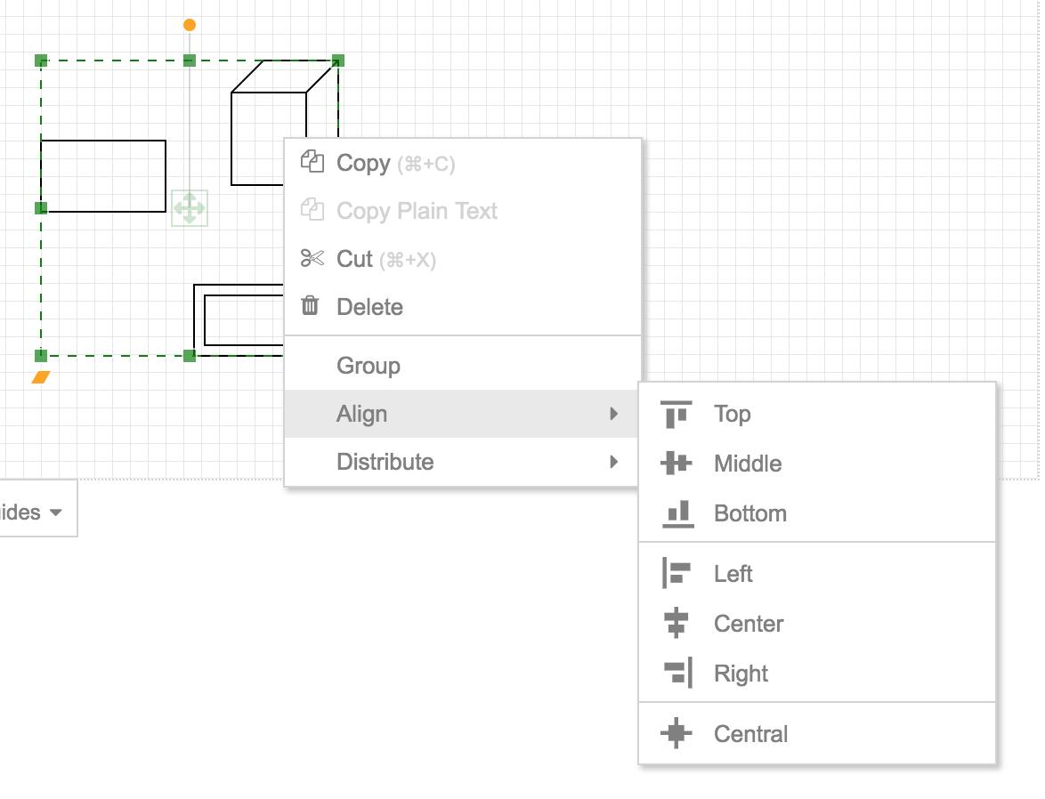Click the orange rotation handle above selection
The image size is (1045, 799).
190,25
